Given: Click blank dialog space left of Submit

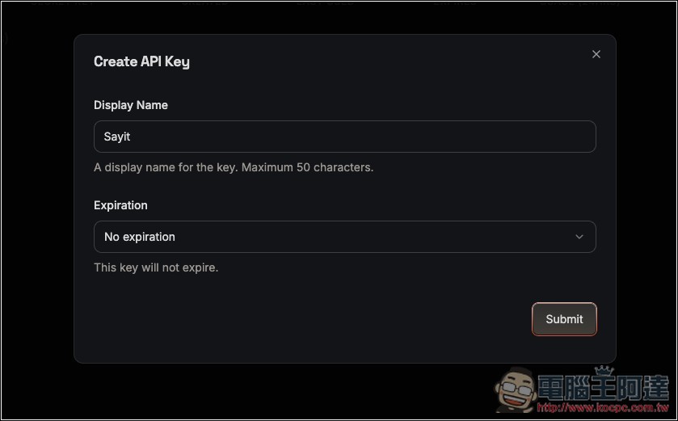Looking at the screenshot, I should coord(303,319).
